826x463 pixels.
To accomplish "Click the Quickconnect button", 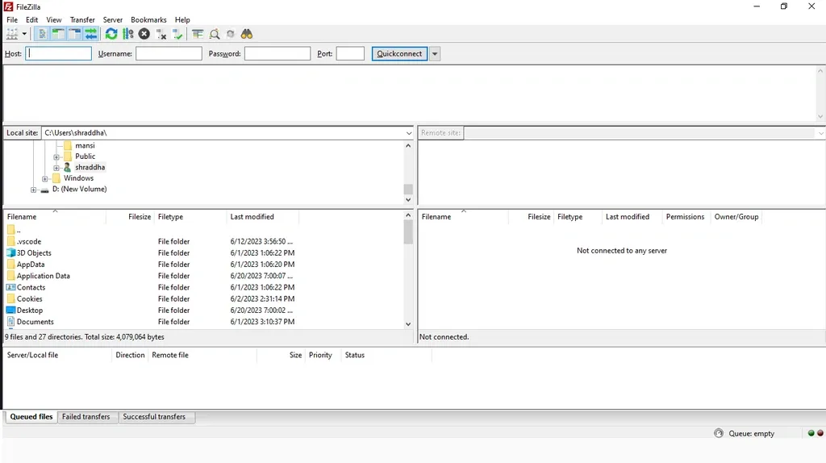I will (x=399, y=54).
